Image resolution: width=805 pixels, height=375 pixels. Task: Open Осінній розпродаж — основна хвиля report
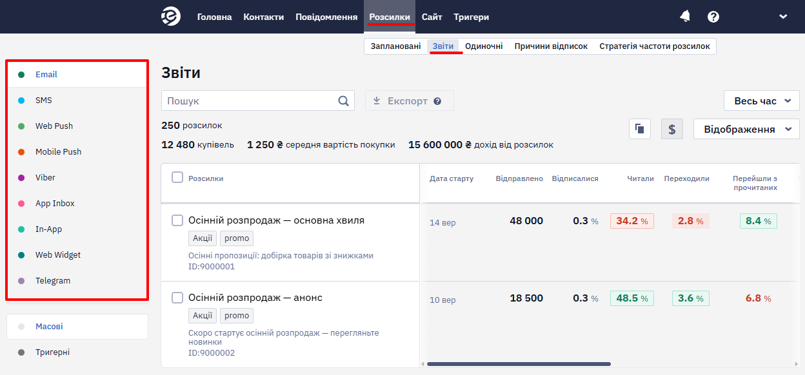click(x=276, y=220)
